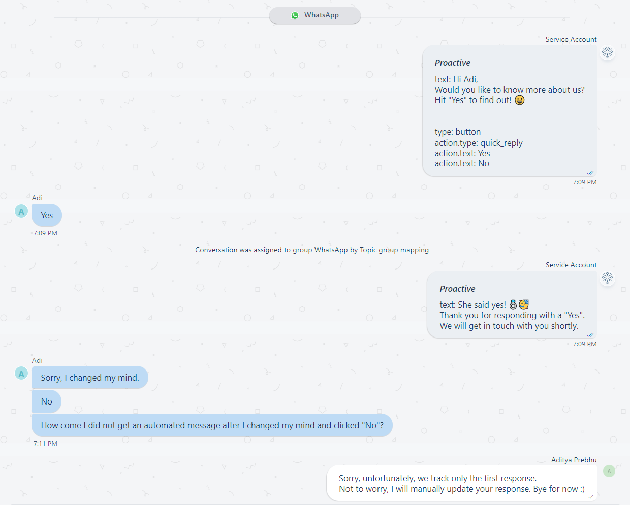Click the WhatsApp channel badge at top

pos(315,15)
